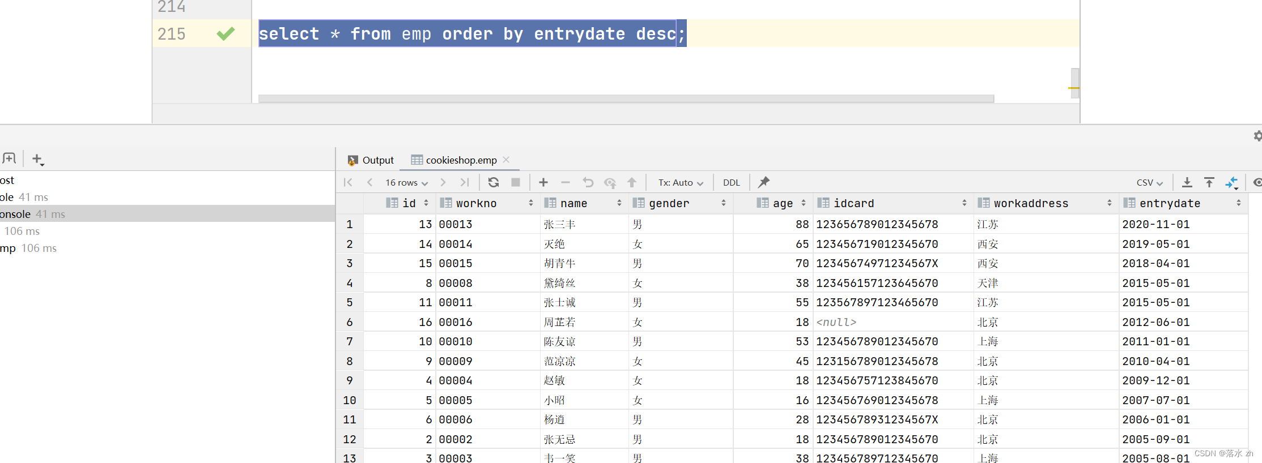Viewport: 1262px width, 463px height.
Task: Click the age cell 55
Action: [x=774, y=302]
